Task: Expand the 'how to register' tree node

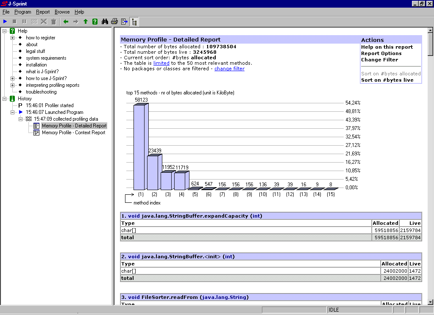Action: coord(13,38)
